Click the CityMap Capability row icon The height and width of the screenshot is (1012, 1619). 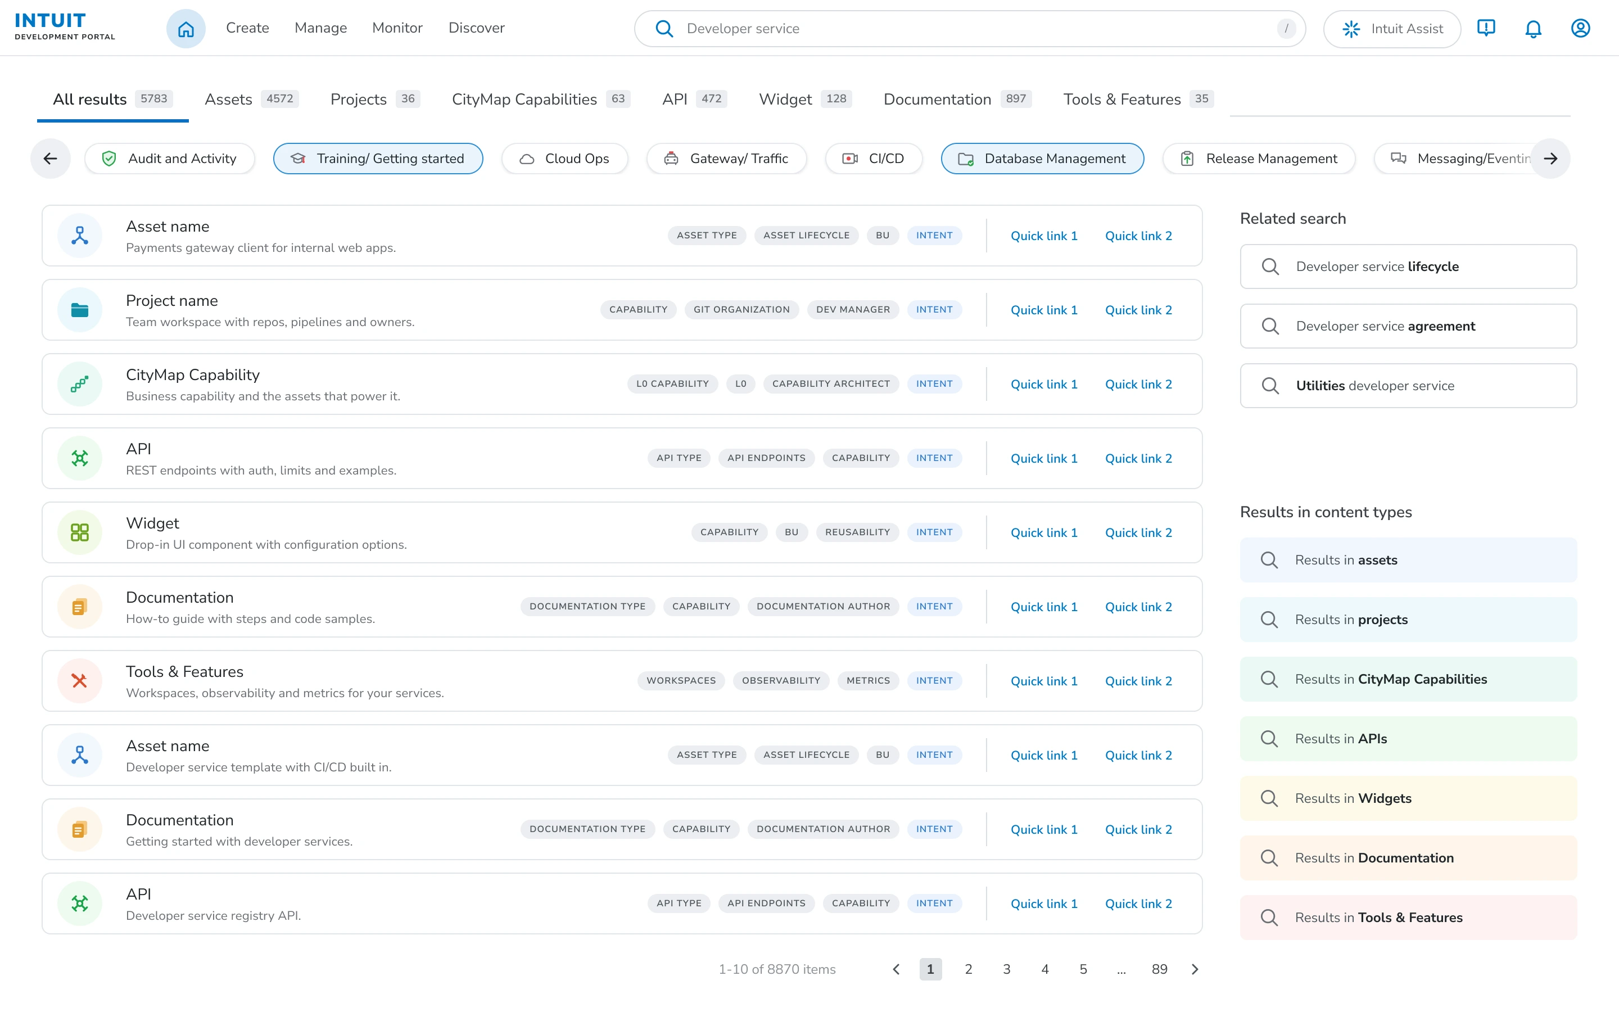(x=80, y=384)
